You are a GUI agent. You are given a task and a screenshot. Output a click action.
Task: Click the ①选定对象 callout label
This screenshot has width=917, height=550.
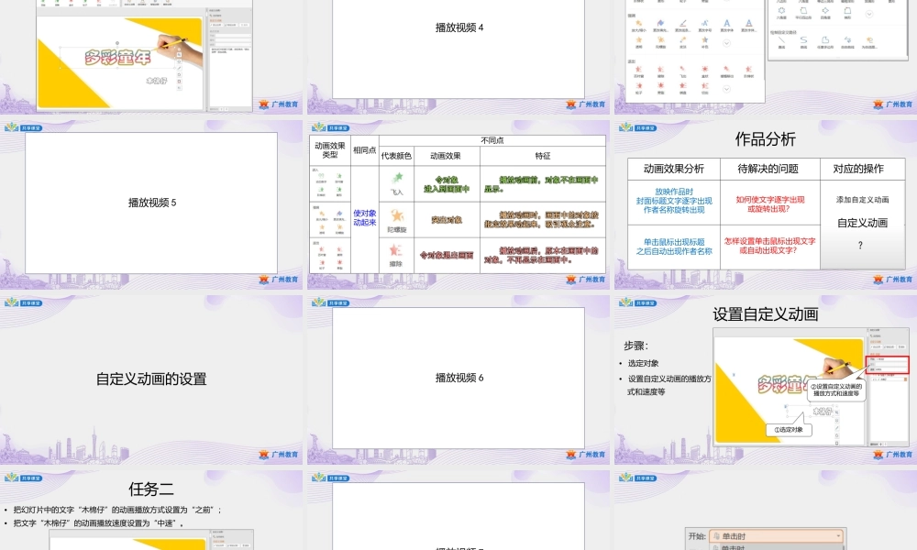(788, 429)
